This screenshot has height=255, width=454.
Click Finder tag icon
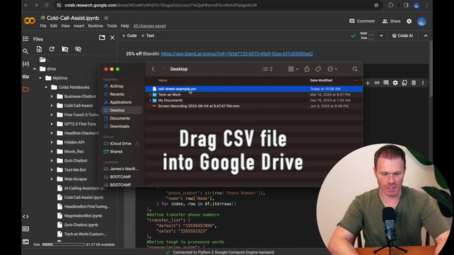(x=318, y=69)
